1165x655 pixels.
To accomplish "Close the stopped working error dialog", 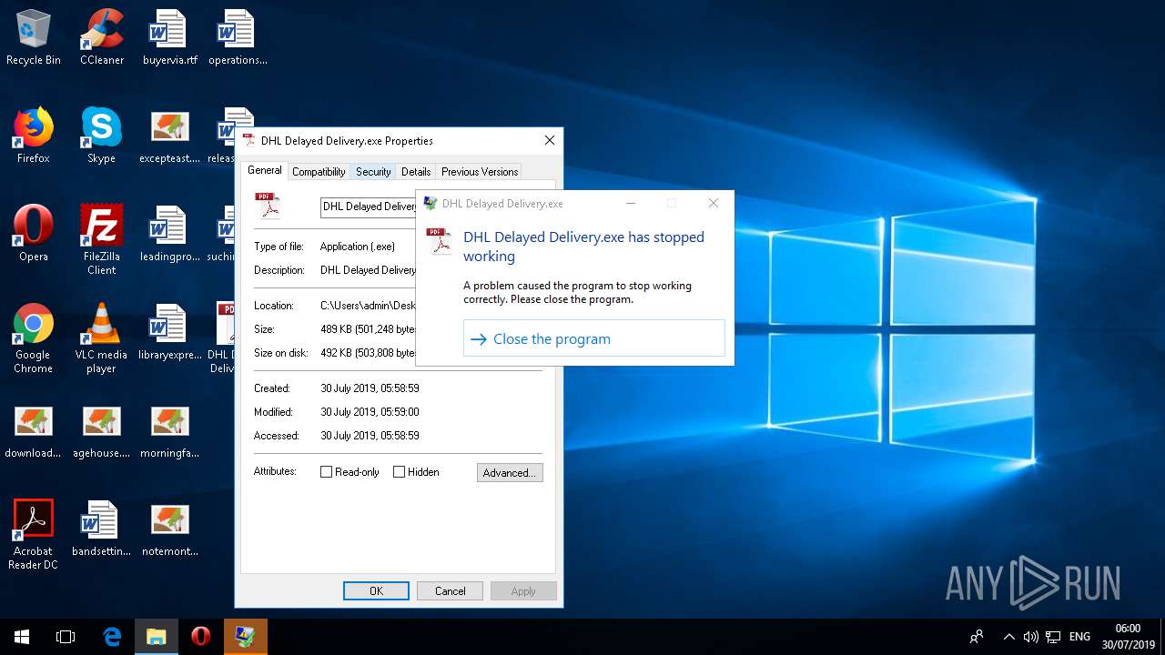I will click(714, 203).
